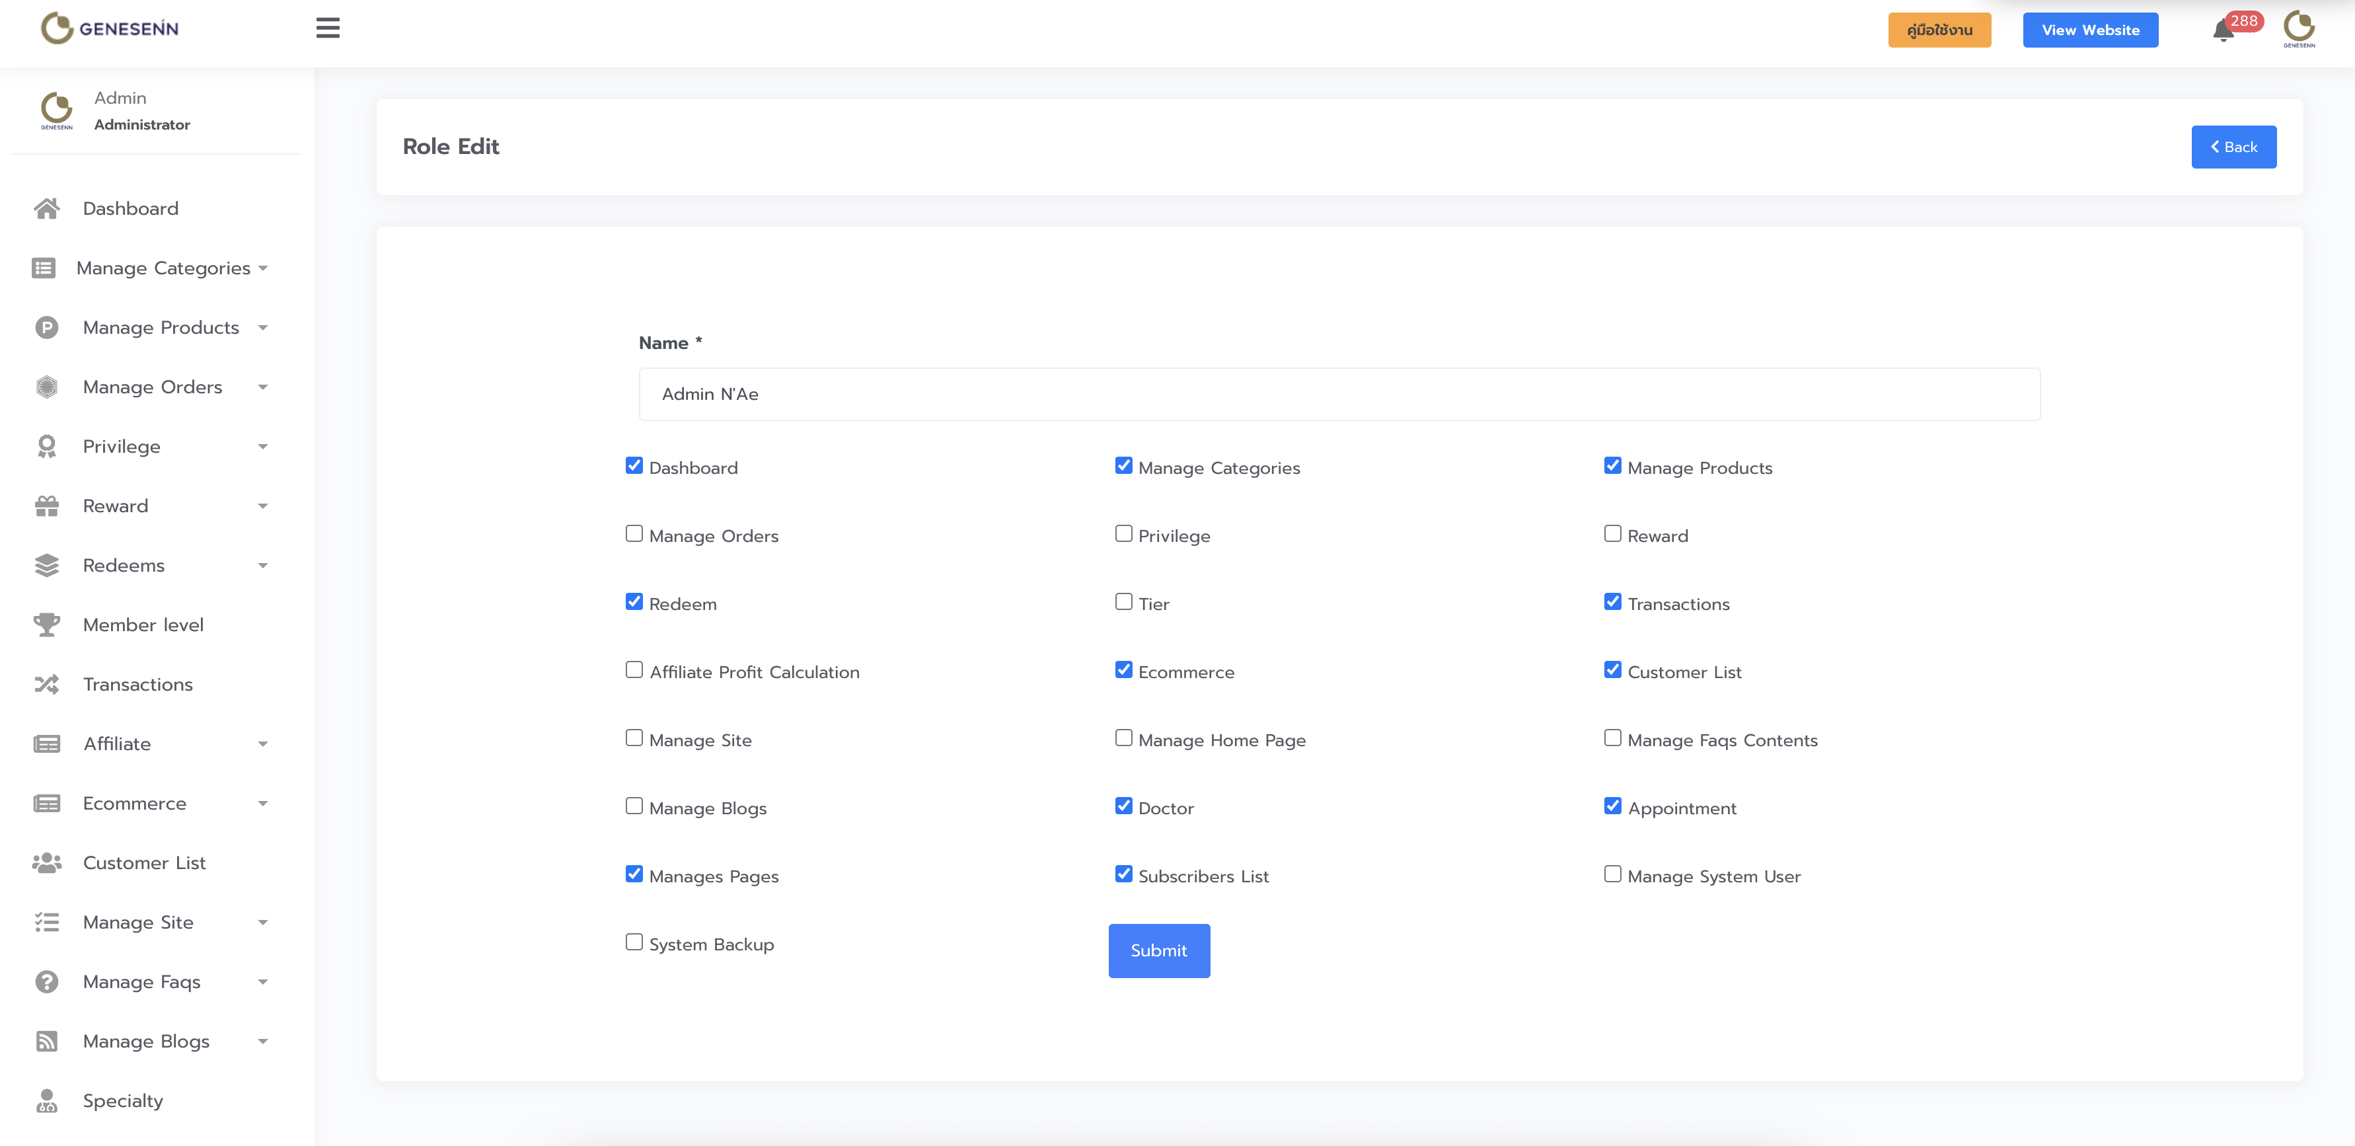This screenshot has height=1146, width=2355.
Task: Click the Manage Blogs RSS icon
Action: pos(47,1041)
